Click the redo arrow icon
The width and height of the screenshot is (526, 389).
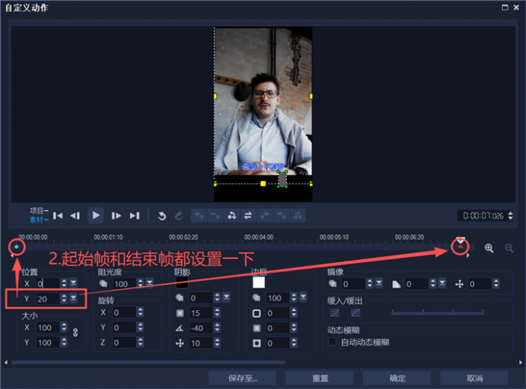(x=179, y=216)
